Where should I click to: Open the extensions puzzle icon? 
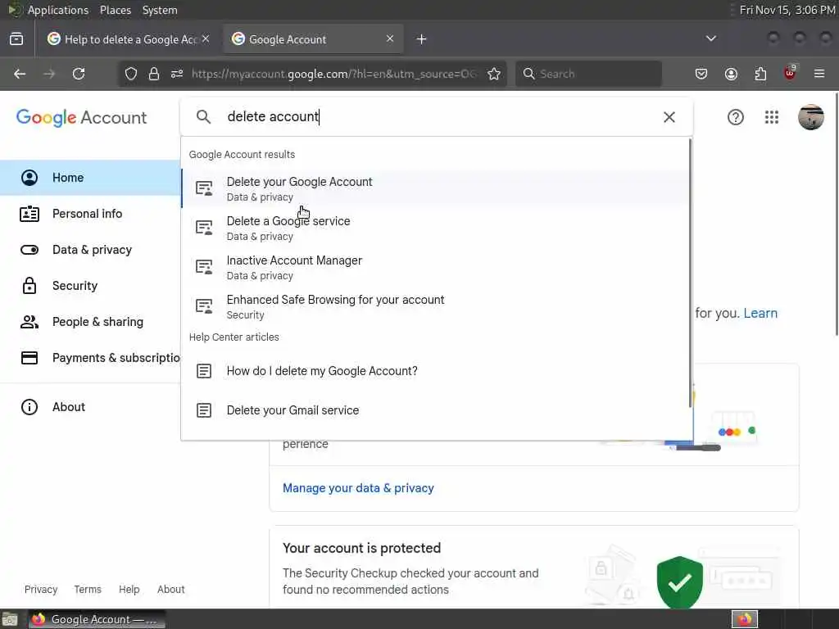pyautogui.click(x=760, y=74)
